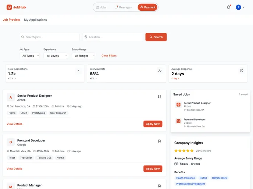Focus the Location input field
253x189 pixels.
[x=113, y=37]
